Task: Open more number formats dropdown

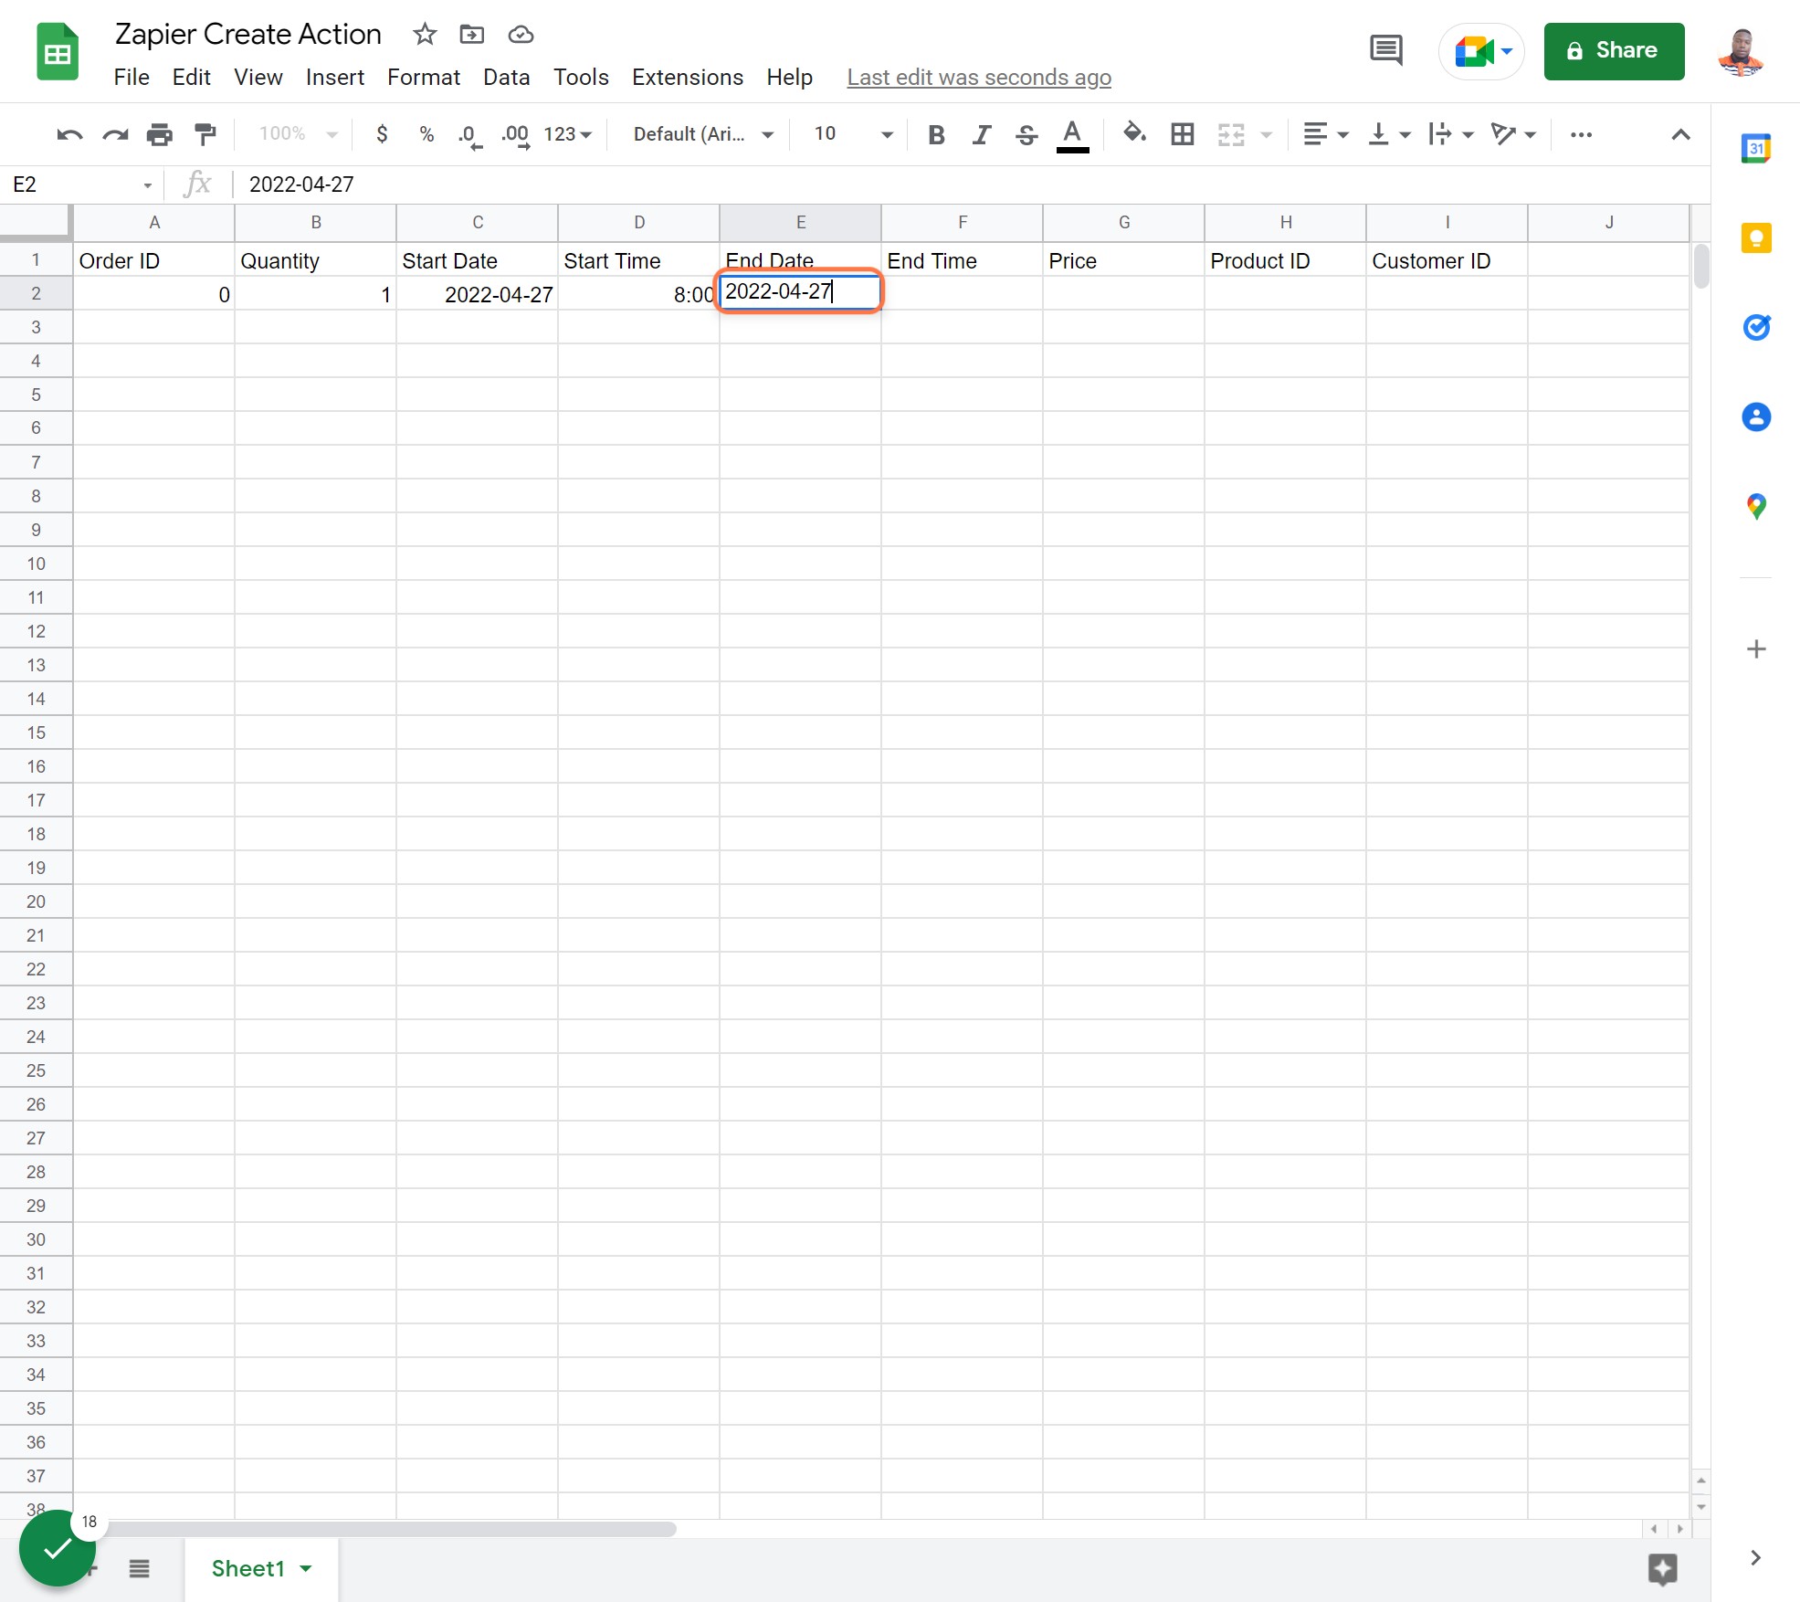Action: point(568,134)
